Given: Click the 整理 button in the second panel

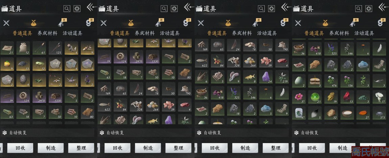Looking at the screenshot, I should pos(178,148).
